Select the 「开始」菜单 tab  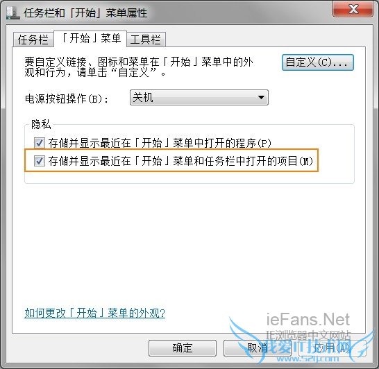pyautogui.click(x=90, y=39)
